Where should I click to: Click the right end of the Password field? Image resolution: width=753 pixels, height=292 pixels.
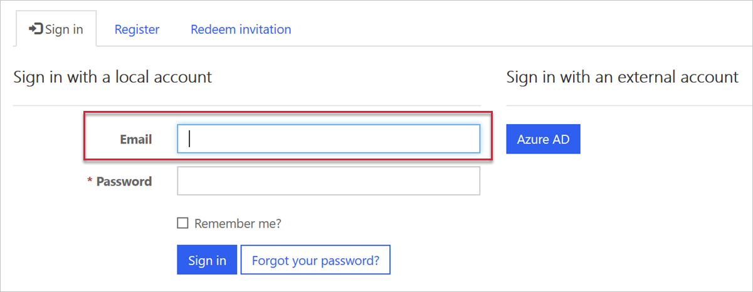[473, 180]
